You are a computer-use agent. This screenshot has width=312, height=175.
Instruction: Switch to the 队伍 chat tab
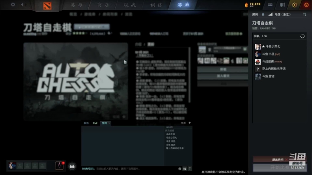point(86,123)
